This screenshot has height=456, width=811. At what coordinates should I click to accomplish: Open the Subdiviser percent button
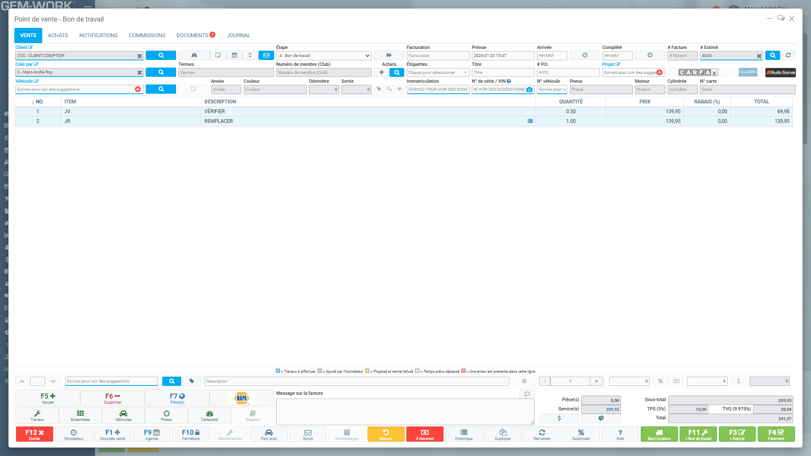[581, 434]
